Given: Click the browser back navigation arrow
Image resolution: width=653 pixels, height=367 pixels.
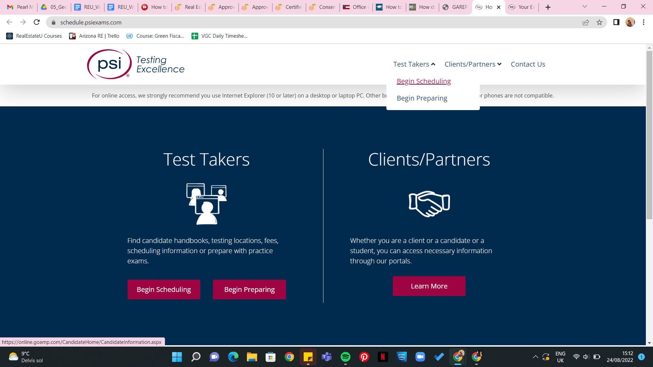Looking at the screenshot, I should click(x=9, y=22).
